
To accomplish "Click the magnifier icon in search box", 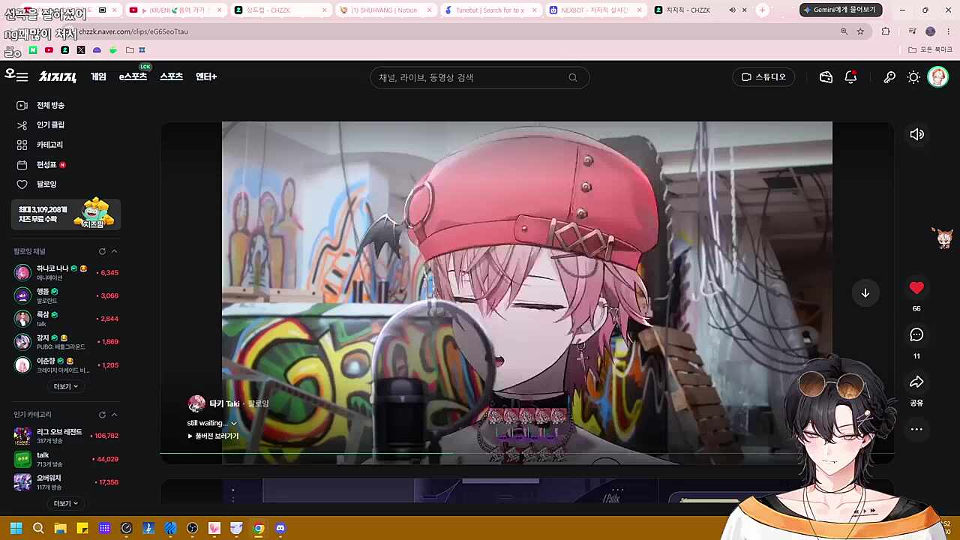I will click(x=573, y=77).
